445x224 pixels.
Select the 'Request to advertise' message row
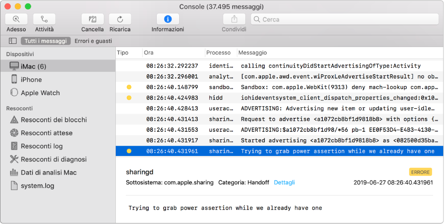click(279, 119)
